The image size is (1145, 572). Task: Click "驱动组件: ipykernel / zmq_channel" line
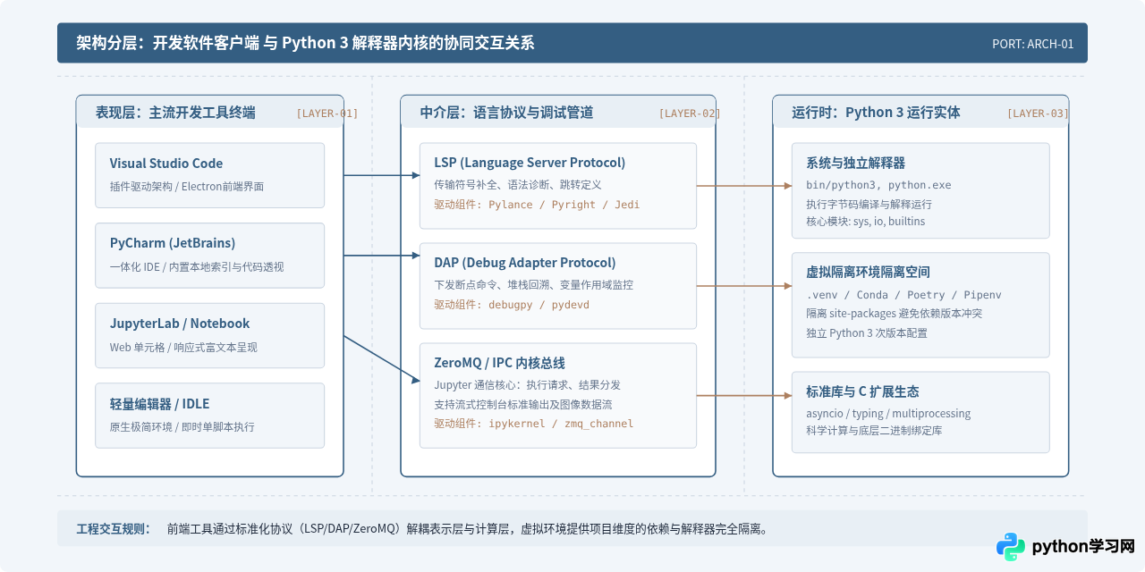(x=534, y=424)
